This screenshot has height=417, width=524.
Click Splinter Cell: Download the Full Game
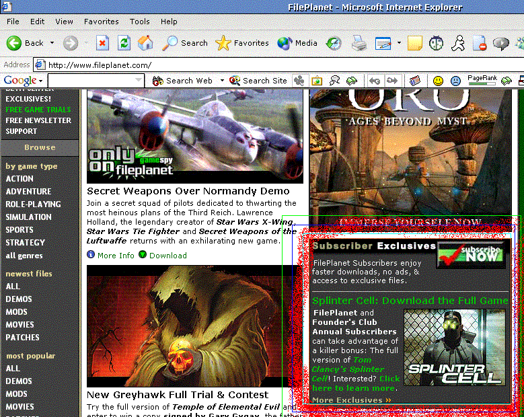click(410, 301)
